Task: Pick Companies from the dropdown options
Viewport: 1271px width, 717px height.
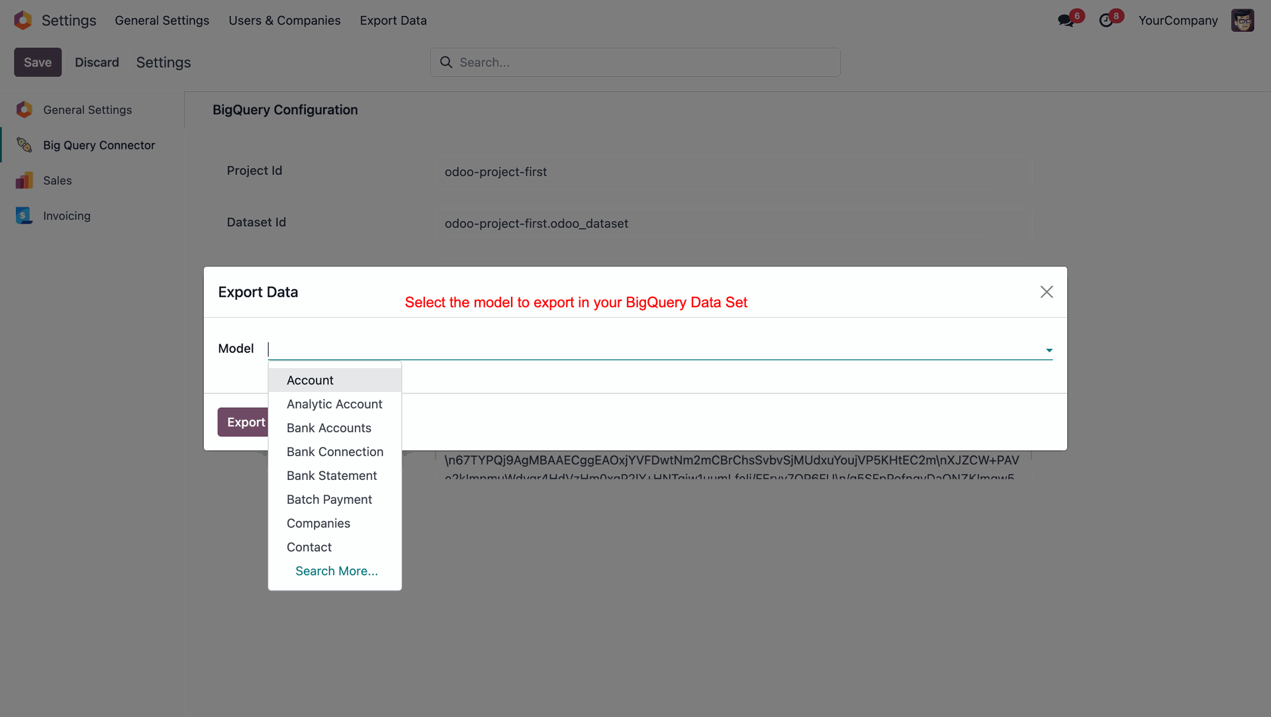Action: point(318,523)
